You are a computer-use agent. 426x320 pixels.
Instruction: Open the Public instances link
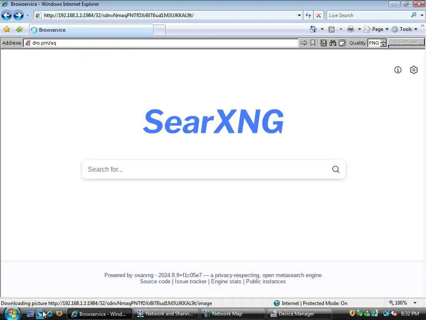[x=266, y=281]
